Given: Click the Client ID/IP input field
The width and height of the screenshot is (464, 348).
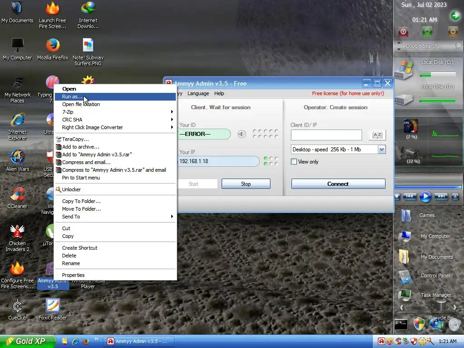Looking at the screenshot, I should point(326,135).
